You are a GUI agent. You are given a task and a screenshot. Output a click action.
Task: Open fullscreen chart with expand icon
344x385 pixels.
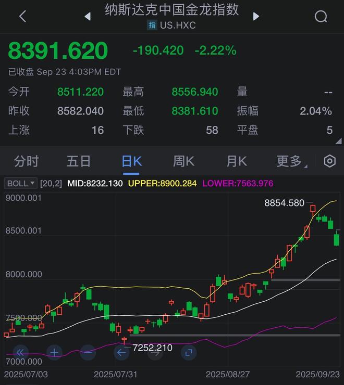coord(189,353)
